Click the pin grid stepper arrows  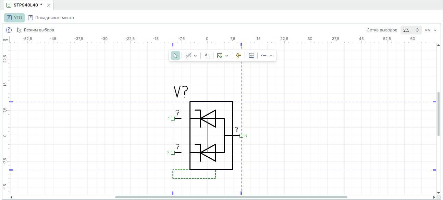417,30
